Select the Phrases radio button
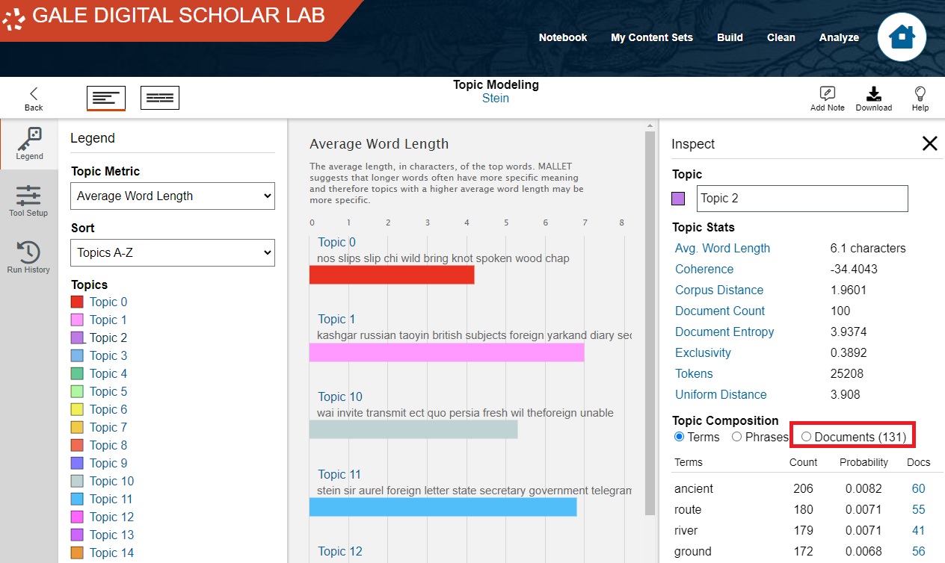 pos(736,437)
